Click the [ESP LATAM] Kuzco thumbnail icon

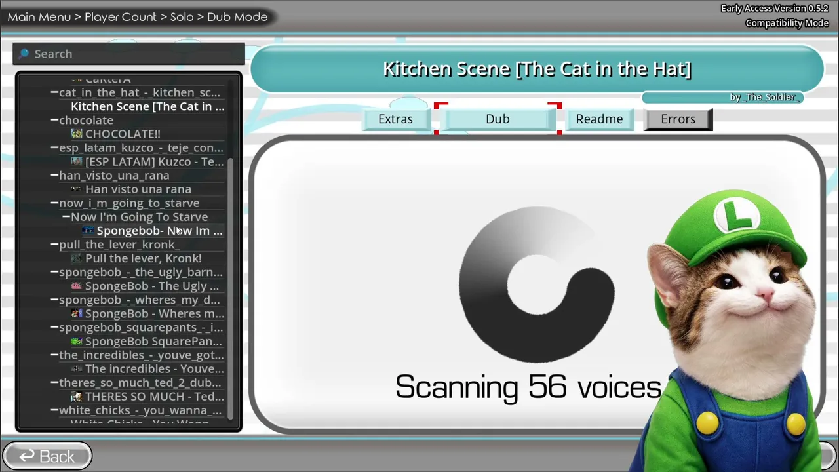click(77, 161)
